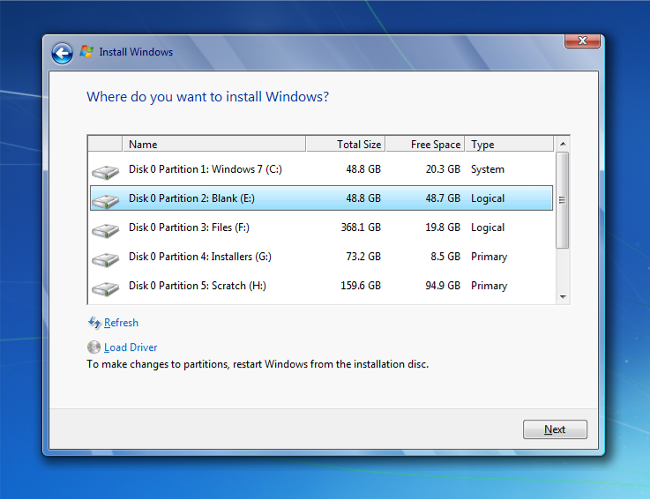This screenshot has height=499, width=650.
Task: Select Disk 0 Partition 1: Windows 7 (C:)
Action: pyautogui.click(x=321, y=169)
